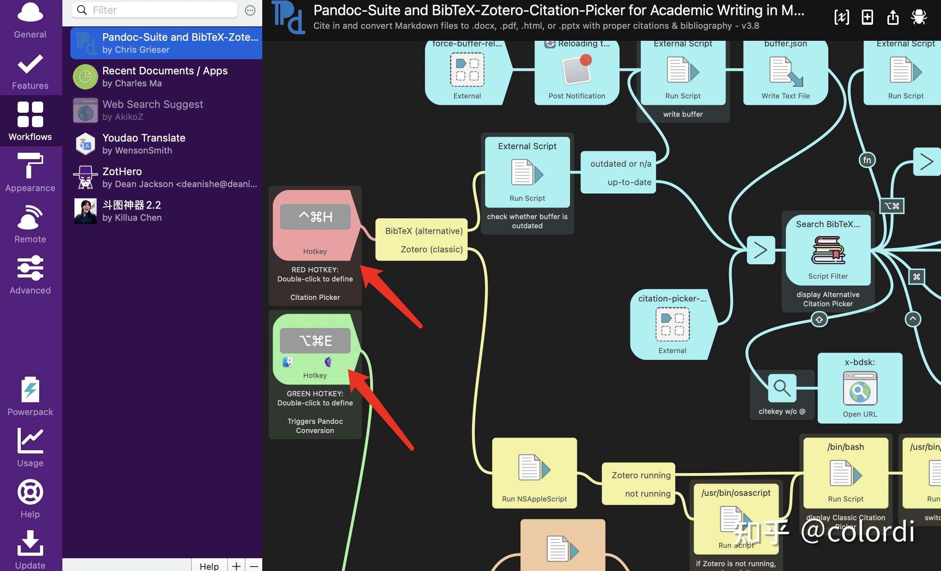Open the Write Text File node
941x571 pixels.
tap(785, 72)
